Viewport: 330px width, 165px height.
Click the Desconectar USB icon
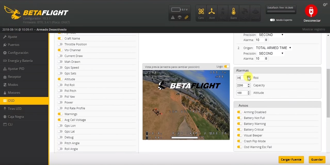point(311,11)
